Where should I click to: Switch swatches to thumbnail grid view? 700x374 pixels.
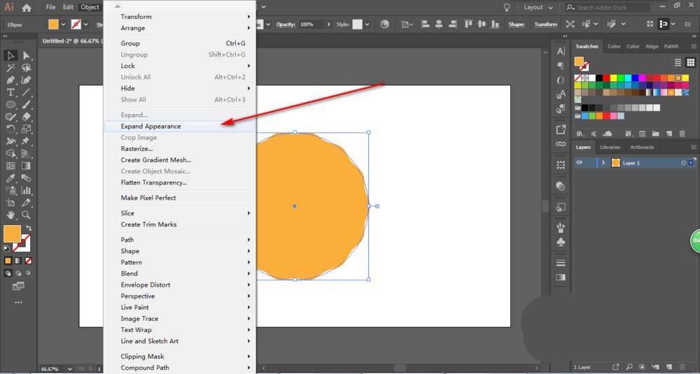691,62
